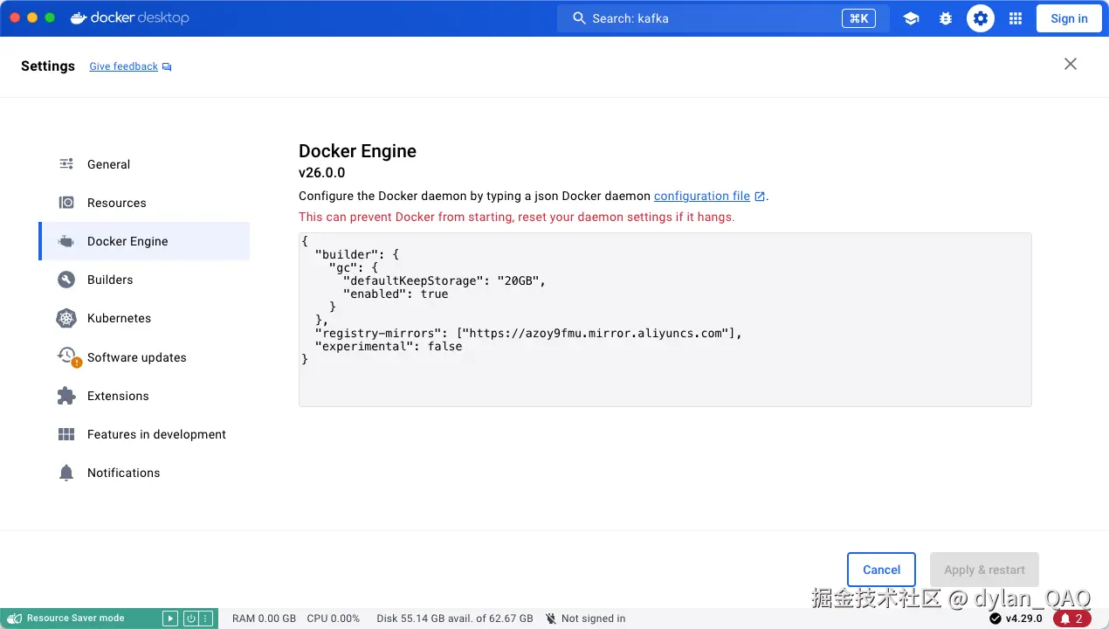Screen dimensions: 1109x629
Task: Click the Cancel button
Action: click(x=881, y=570)
